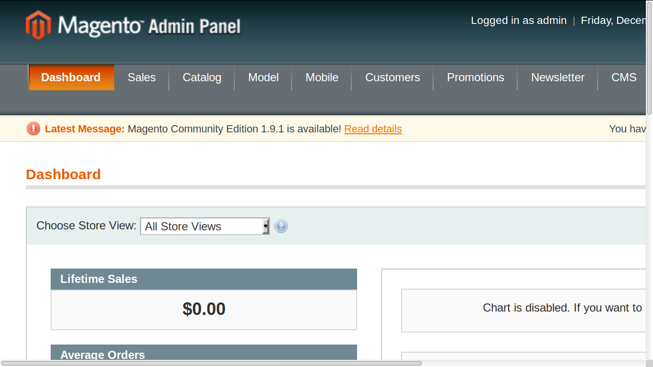
Task: Click the 'Chart is disabled' message
Action: pyautogui.click(x=562, y=308)
